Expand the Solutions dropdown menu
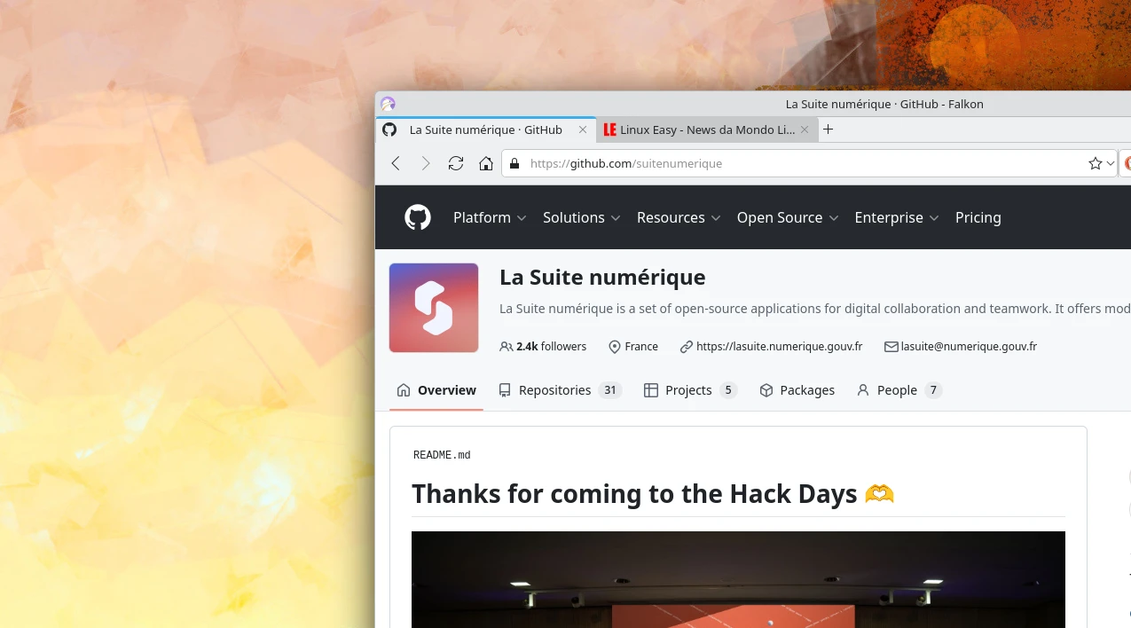This screenshot has height=628, width=1131. (581, 217)
